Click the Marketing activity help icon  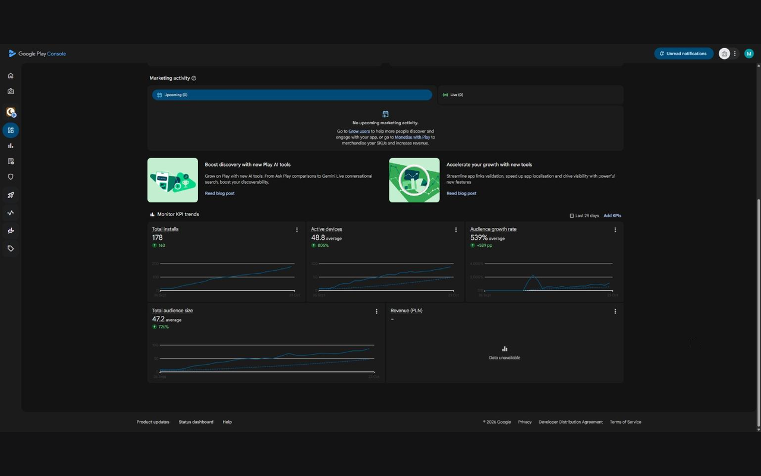click(194, 78)
